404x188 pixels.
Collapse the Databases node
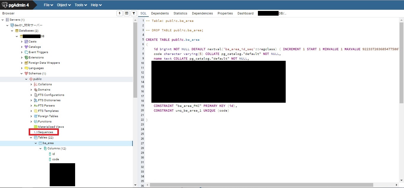pos(12,31)
